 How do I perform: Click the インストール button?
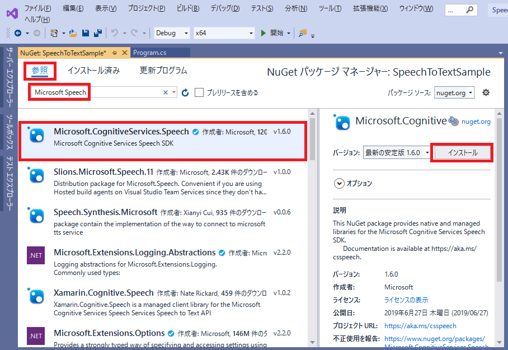463,152
